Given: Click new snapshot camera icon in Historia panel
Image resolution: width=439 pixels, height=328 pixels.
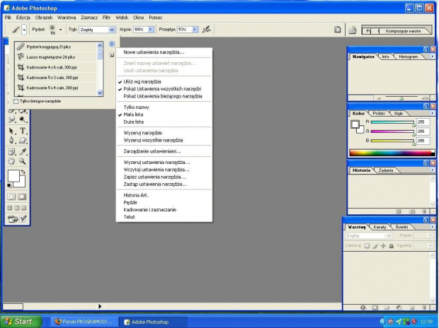Looking at the screenshot, I should [412, 211].
